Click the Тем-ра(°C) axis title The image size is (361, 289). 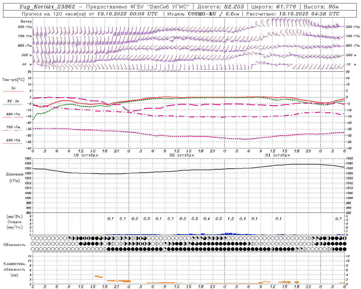pos(13,80)
